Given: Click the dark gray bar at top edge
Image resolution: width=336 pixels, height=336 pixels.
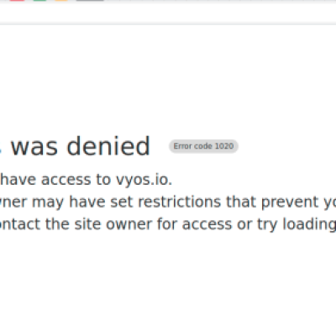Looking at the screenshot, I should 90,1.
